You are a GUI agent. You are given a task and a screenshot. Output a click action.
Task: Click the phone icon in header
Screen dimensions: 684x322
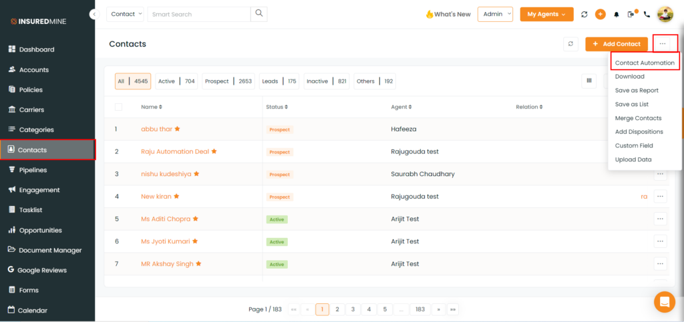pyautogui.click(x=647, y=14)
